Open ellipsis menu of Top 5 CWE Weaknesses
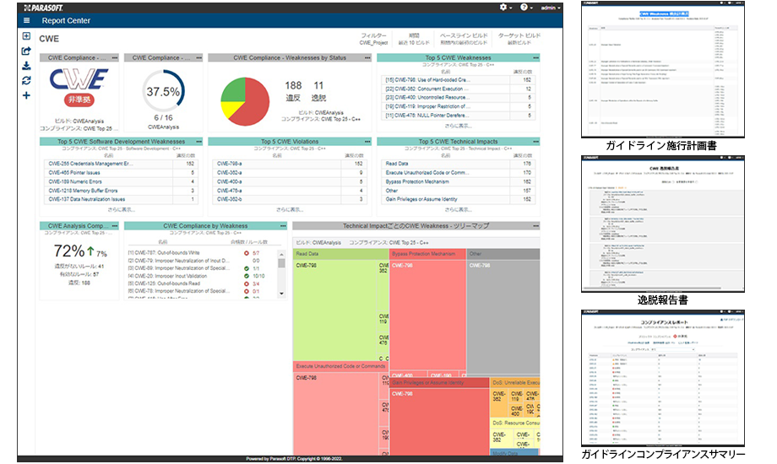 (535, 58)
